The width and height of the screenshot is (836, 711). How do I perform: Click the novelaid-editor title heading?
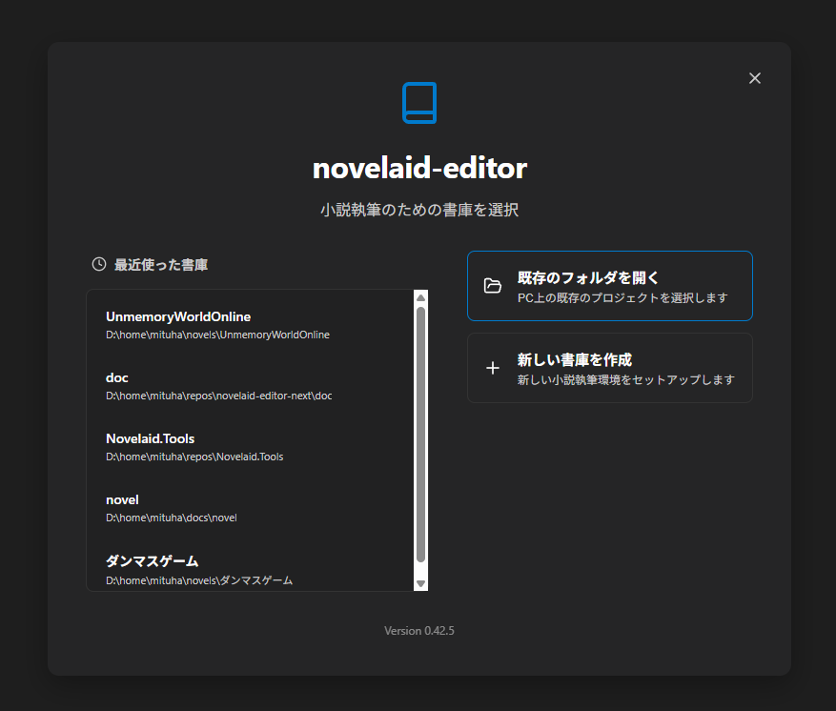coord(419,169)
